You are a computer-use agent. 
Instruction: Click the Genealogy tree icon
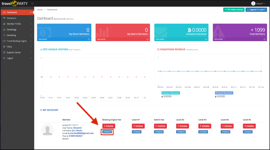[4, 30]
